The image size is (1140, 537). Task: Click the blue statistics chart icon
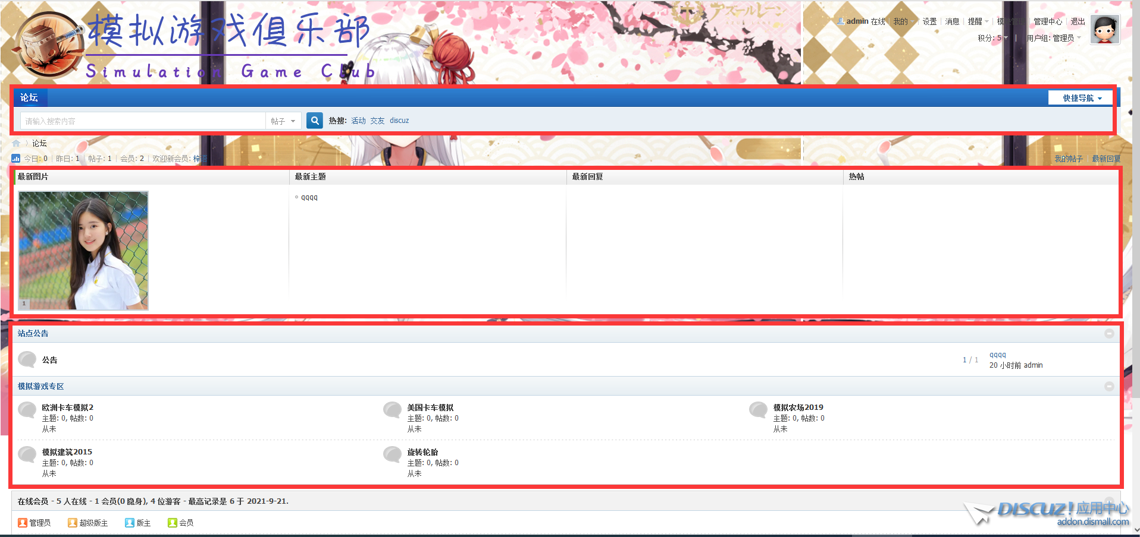[x=16, y=159]
